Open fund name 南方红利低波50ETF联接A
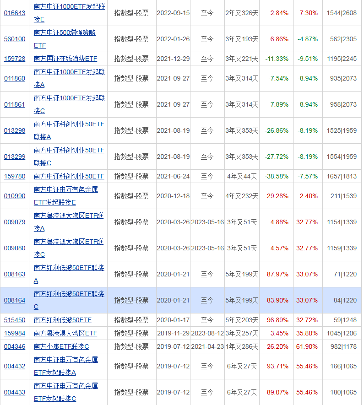 (x=69, y=274)
